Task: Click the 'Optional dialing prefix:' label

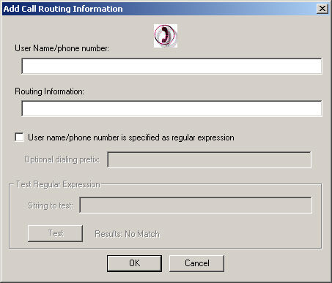Action: pyautogui.click(x=62, y=159)
